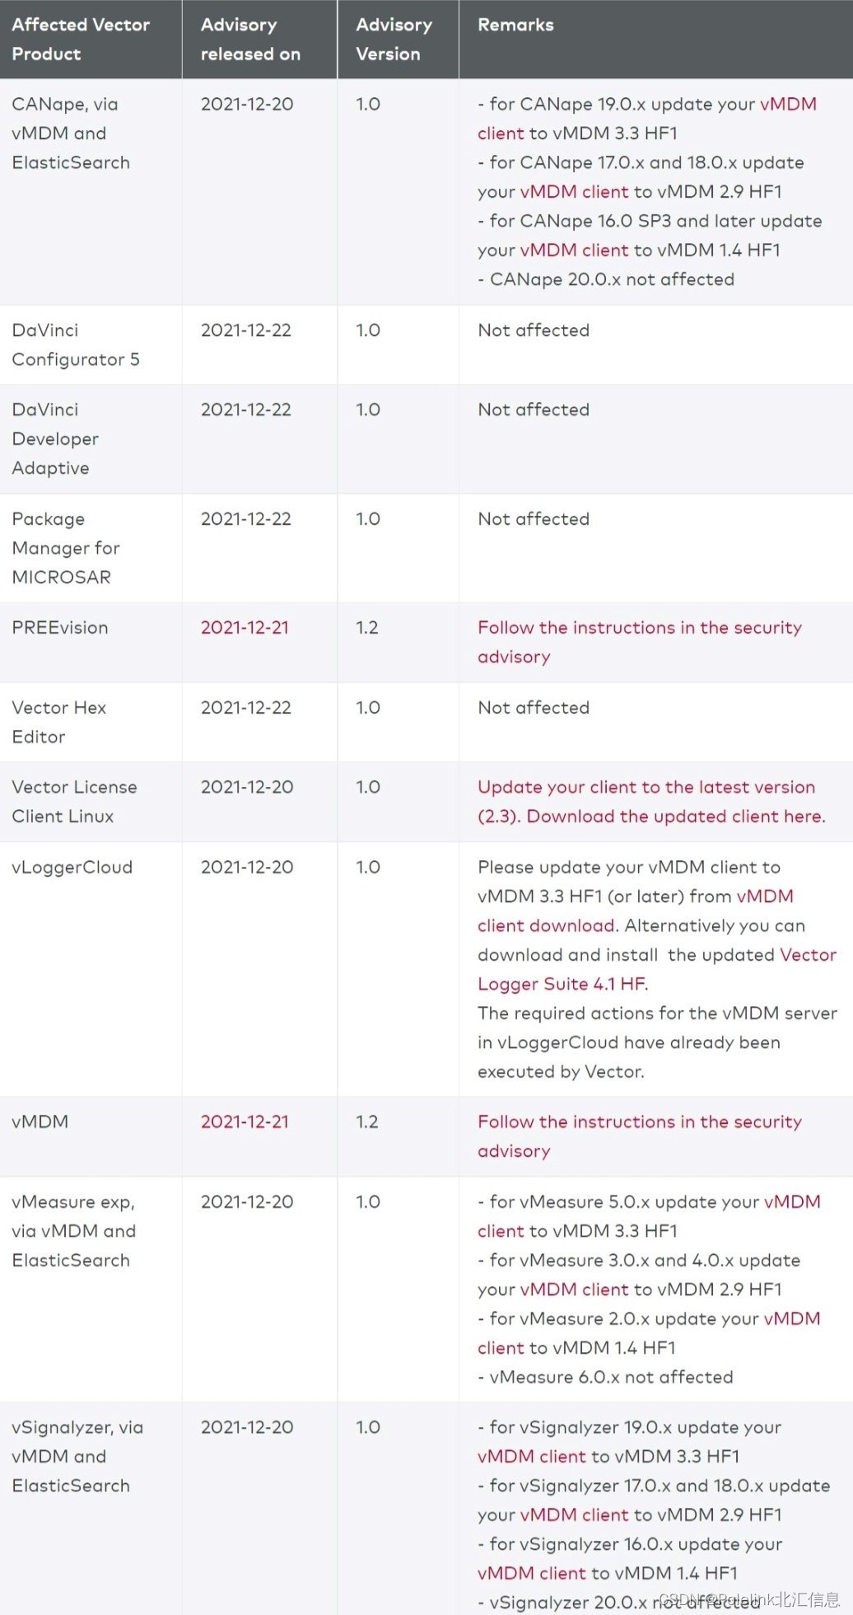Open vMDM client link in CANape 19.0.x remark
This screenshot has width=853, height=1615.
788,105
